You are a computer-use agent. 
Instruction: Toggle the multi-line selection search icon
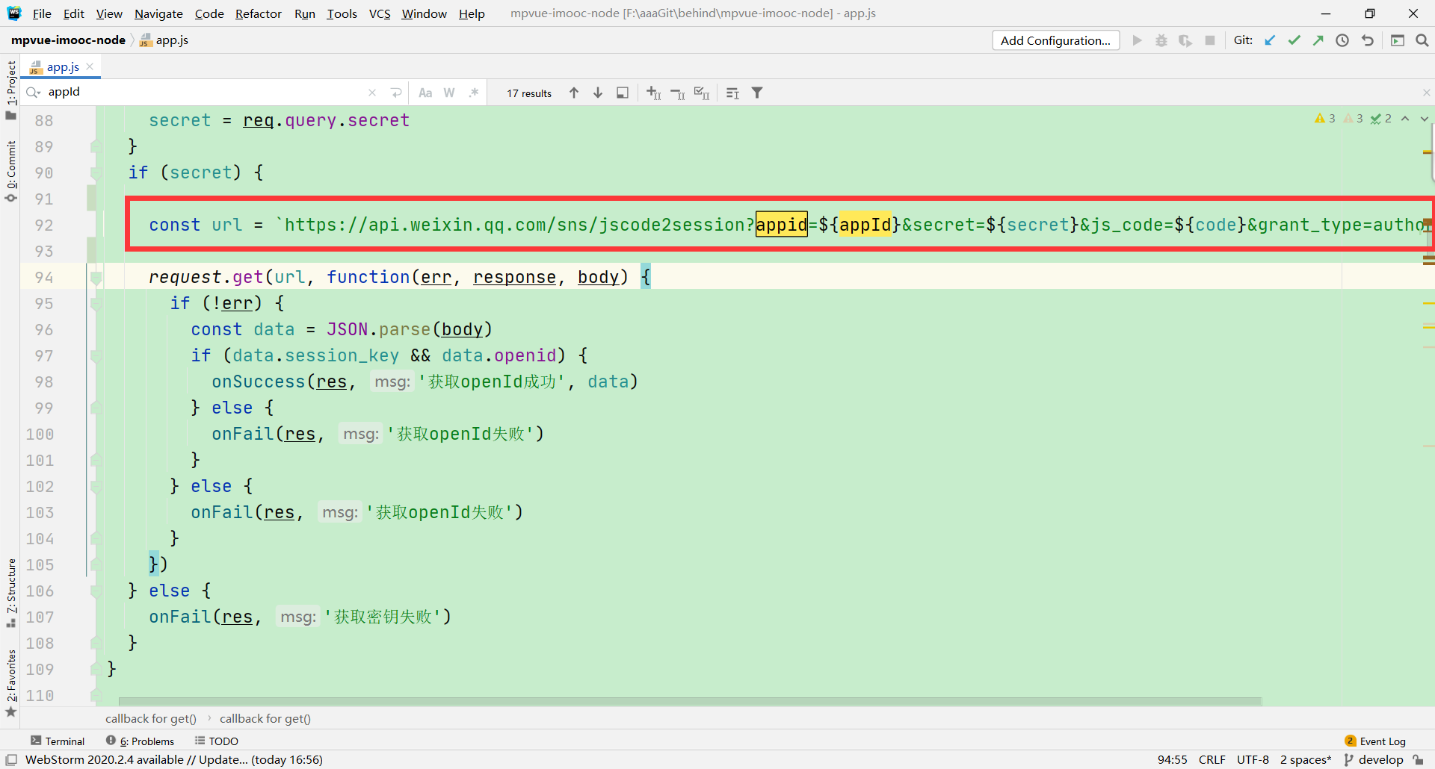[x=732, y=93]
